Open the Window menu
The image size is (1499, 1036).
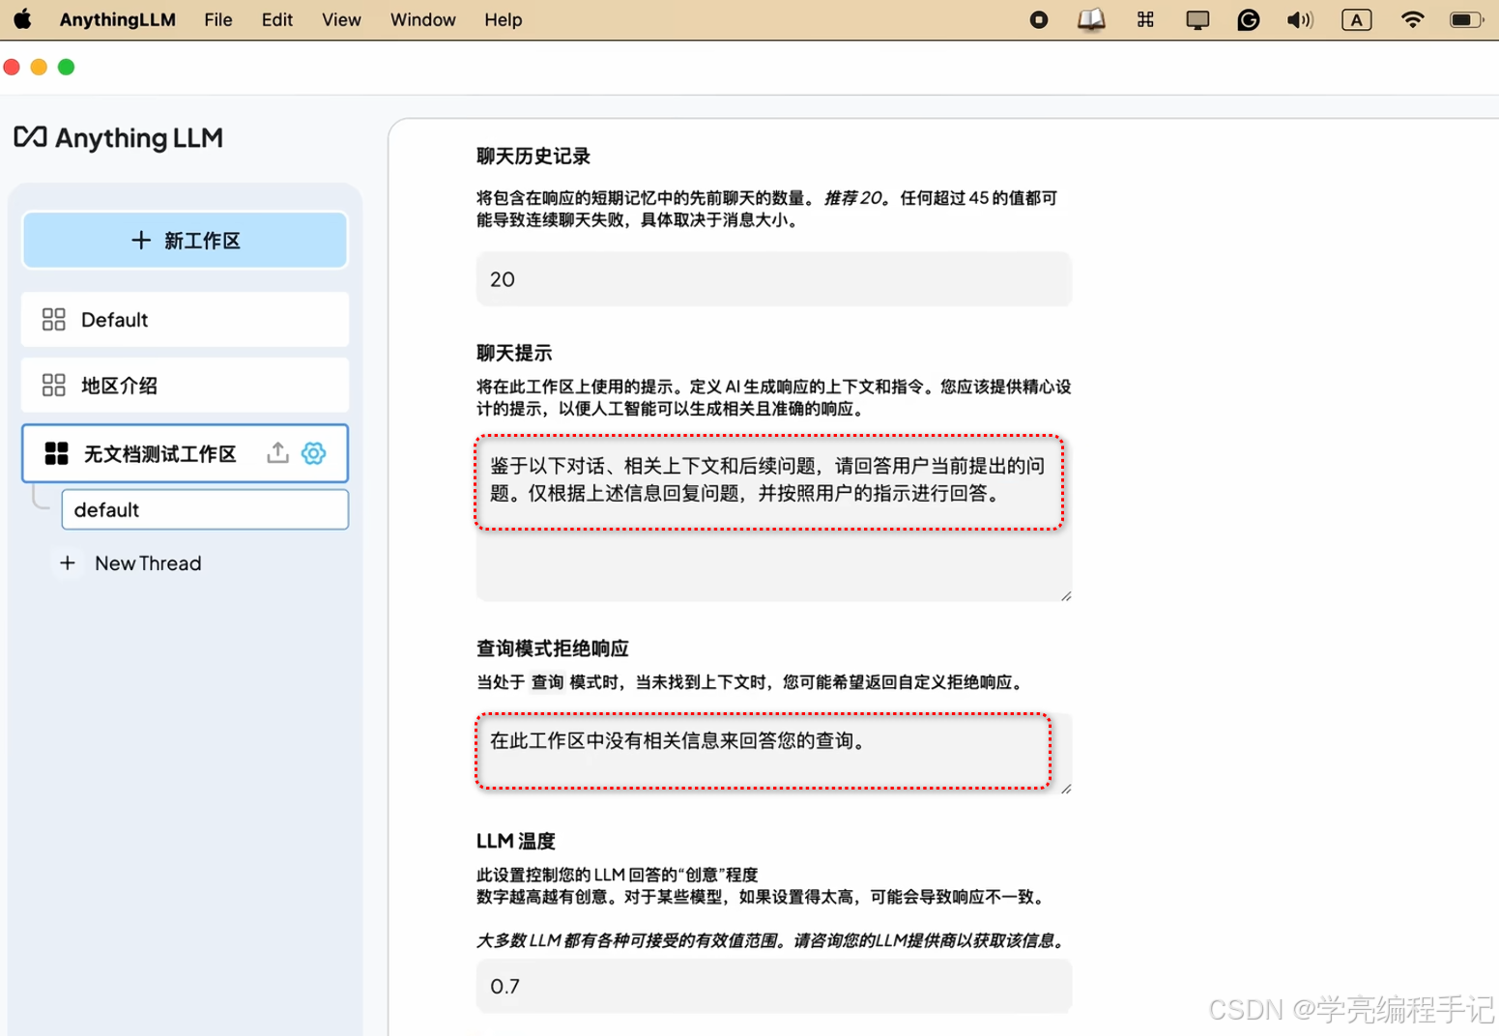[x=422, y=19]
